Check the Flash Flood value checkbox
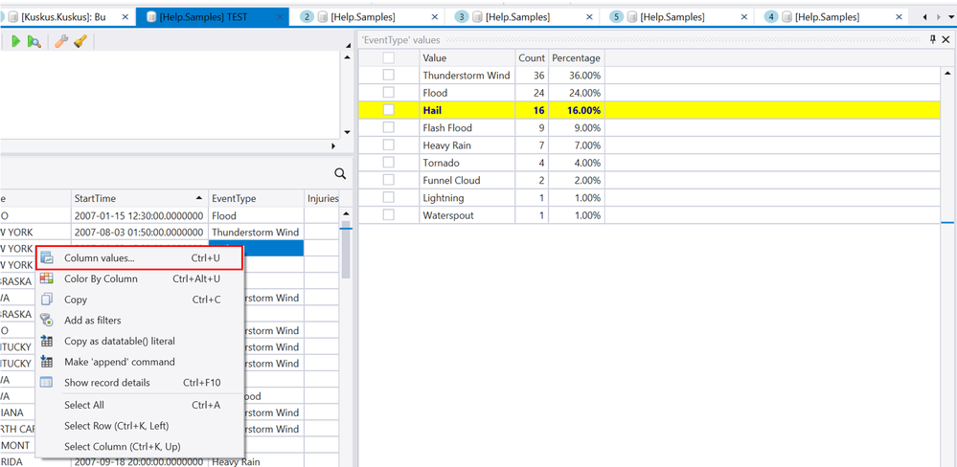Screen dimensions: 957x467 388,128
